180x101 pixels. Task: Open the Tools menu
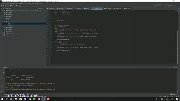tap(29, 3)
